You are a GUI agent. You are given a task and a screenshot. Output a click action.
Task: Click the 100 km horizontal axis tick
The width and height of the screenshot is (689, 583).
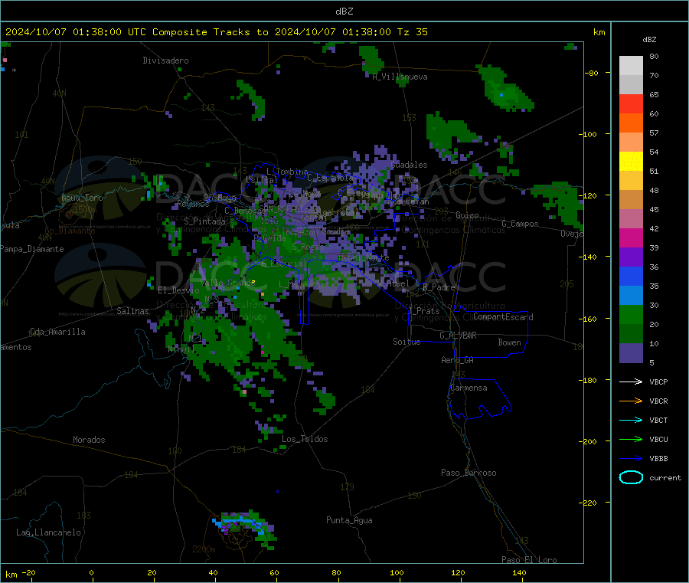(397, 572)
